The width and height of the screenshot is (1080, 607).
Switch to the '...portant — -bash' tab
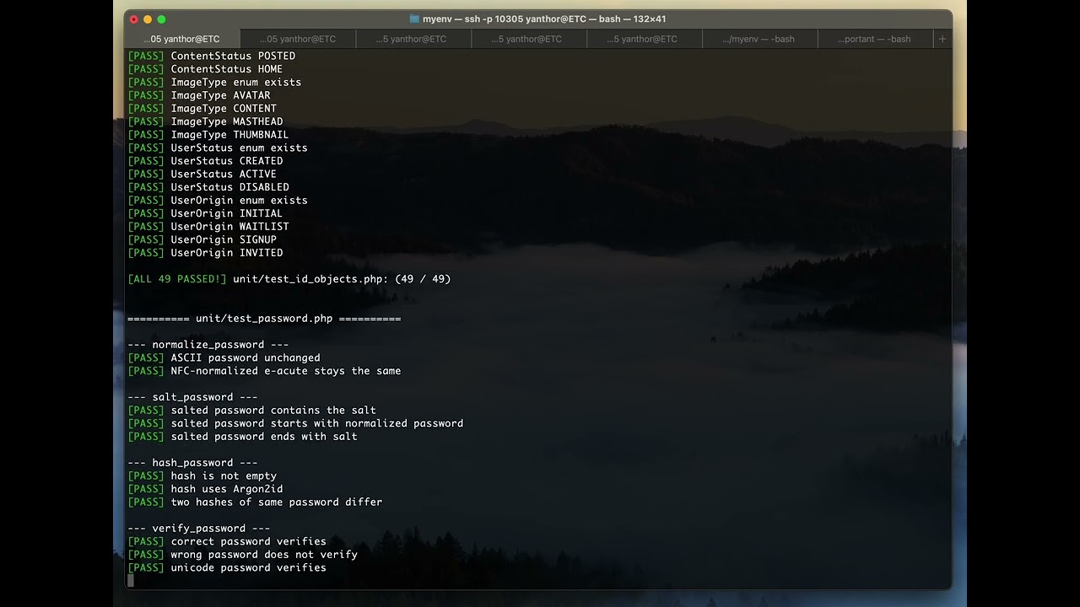[x=875, y=39]
